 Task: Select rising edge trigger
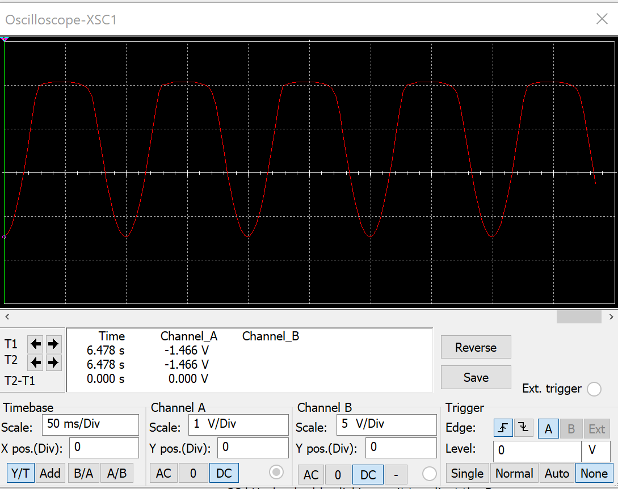click(x=503, y=428)
